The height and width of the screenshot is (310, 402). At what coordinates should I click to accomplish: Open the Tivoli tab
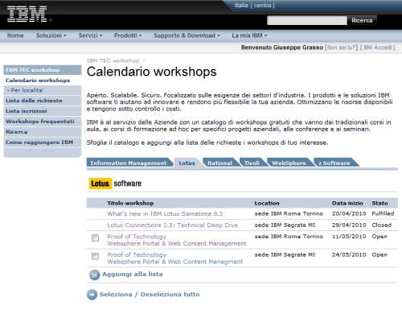[x=252, y=163]
